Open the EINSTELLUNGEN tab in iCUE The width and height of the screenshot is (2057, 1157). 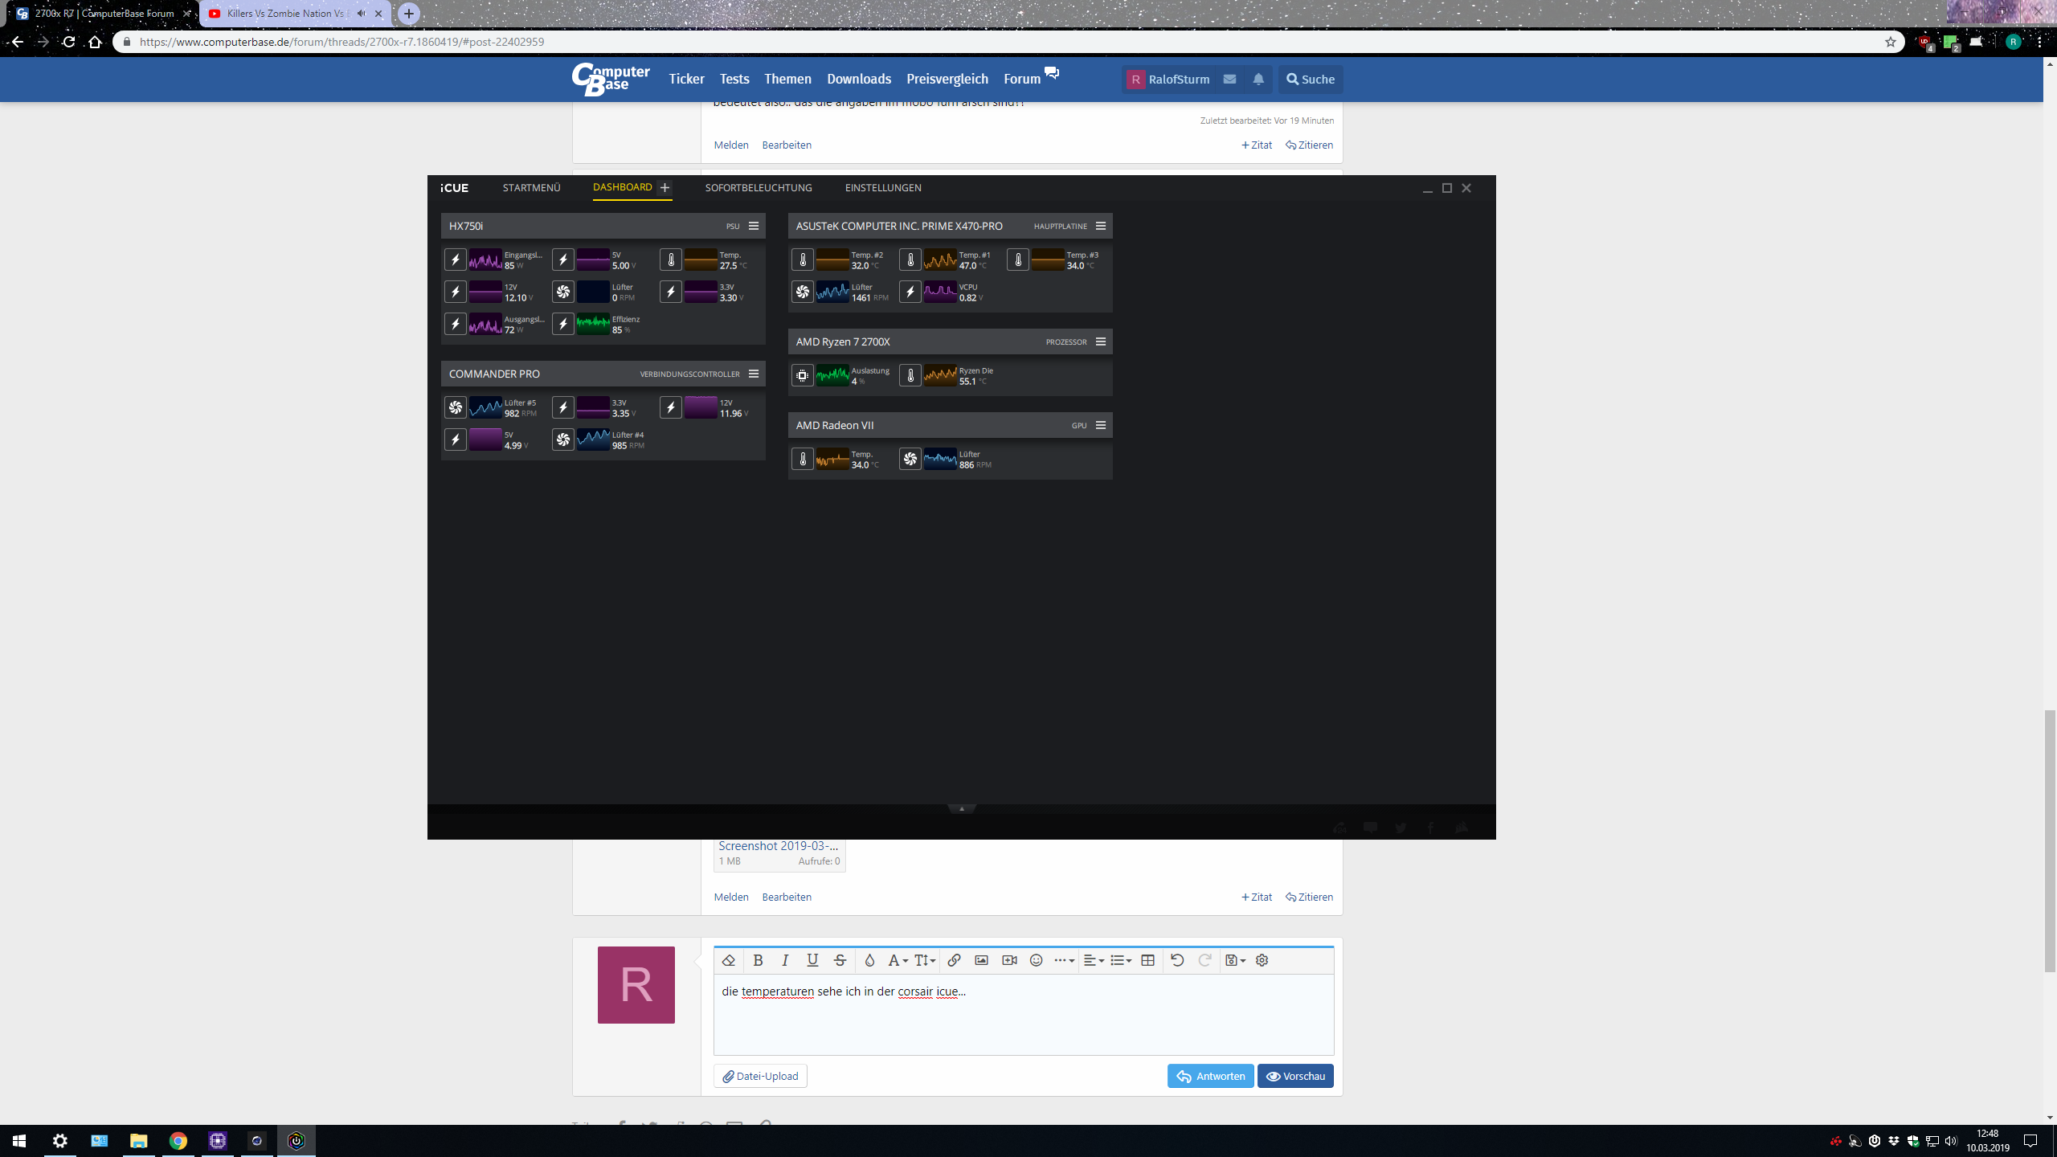coord(883,188)
